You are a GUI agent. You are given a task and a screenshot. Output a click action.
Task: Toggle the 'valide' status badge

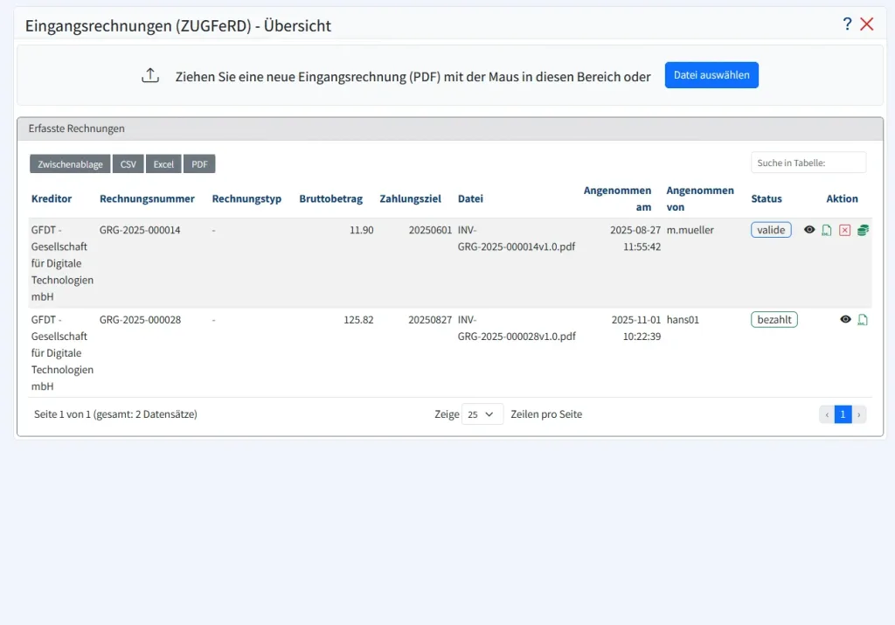coord(770,229)
